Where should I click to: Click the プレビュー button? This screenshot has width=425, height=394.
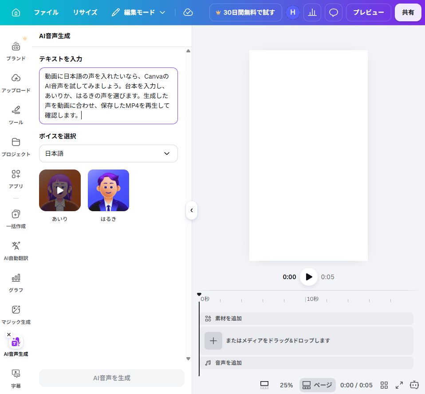click(368, 12)
